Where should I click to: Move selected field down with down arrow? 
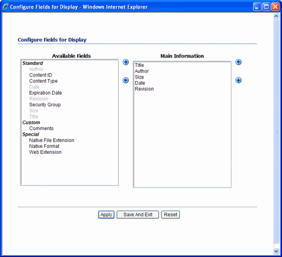(x=238, y=80)
